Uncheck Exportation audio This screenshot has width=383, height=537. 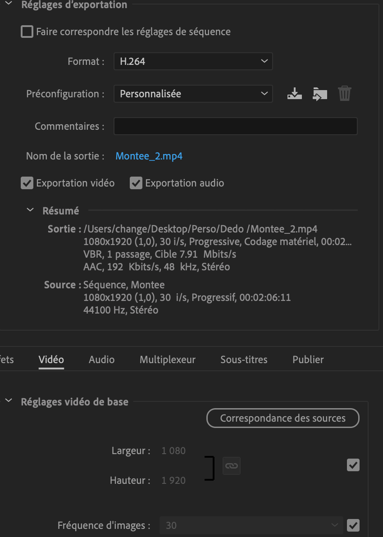(x=136, y=183)
